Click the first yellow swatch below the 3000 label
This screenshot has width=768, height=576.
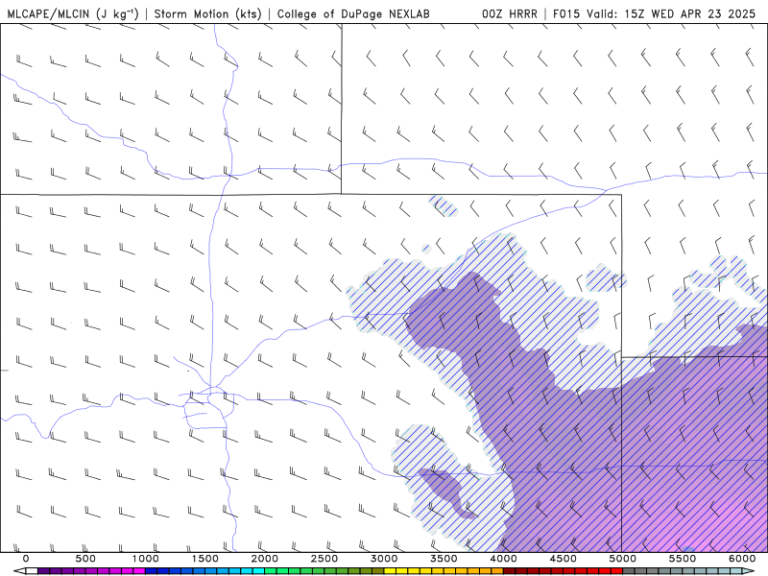coord(390,571)
